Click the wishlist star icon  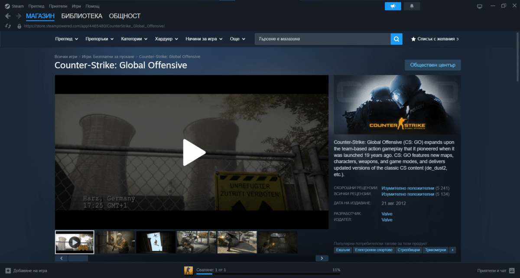click(x=413, y=39)
